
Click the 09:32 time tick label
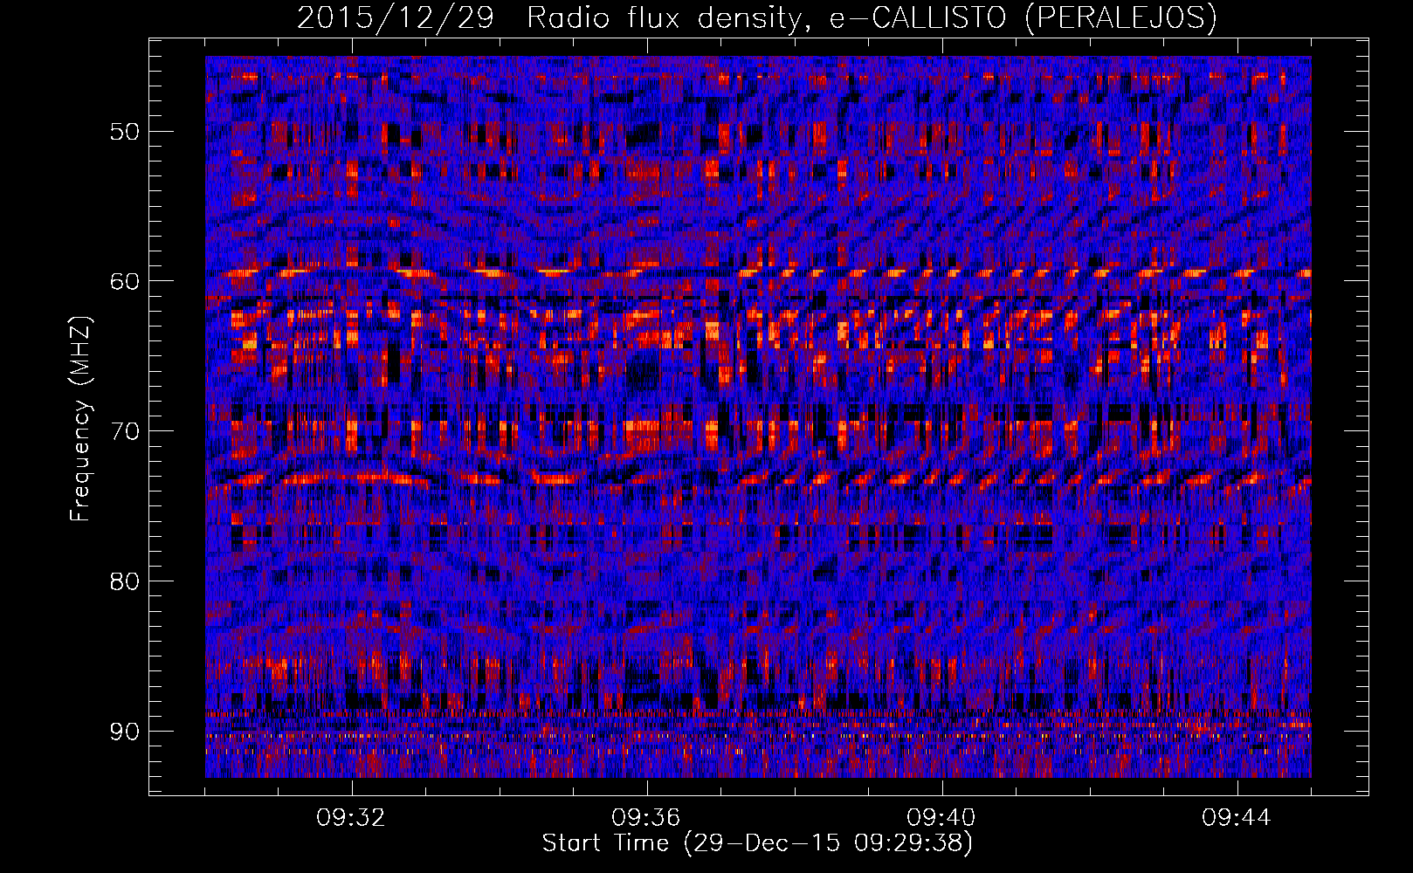point(351,818)
